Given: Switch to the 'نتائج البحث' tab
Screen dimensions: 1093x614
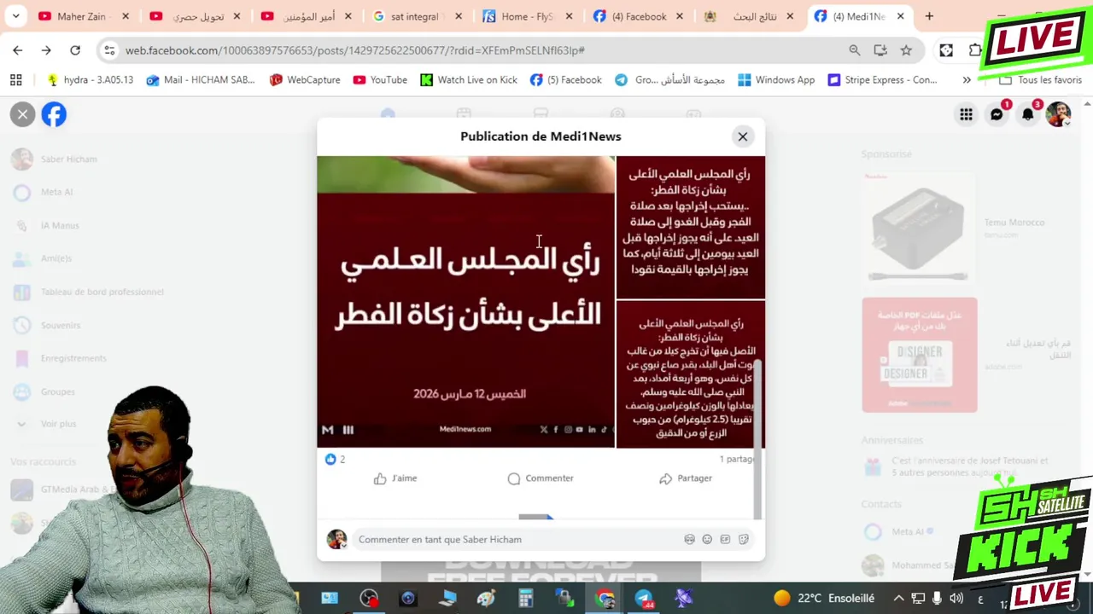Looking at the screenshot, I should 750,16.
